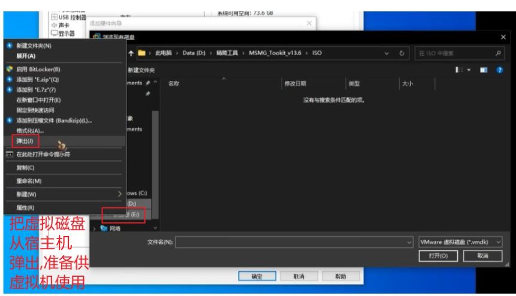The image size is (516, 296).
Task: Click the 文件名(N) input field
Action: coord(294,241)
